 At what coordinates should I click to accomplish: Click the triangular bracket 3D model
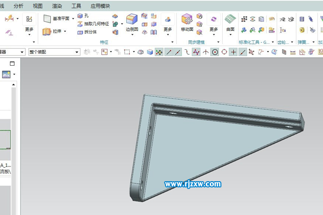click(x=199, y=144)
